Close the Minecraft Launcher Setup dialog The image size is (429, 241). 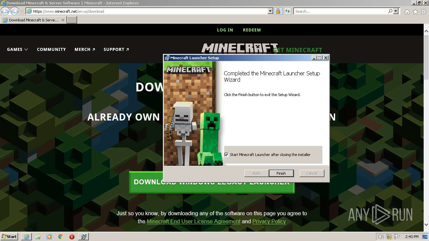[325, 58]
